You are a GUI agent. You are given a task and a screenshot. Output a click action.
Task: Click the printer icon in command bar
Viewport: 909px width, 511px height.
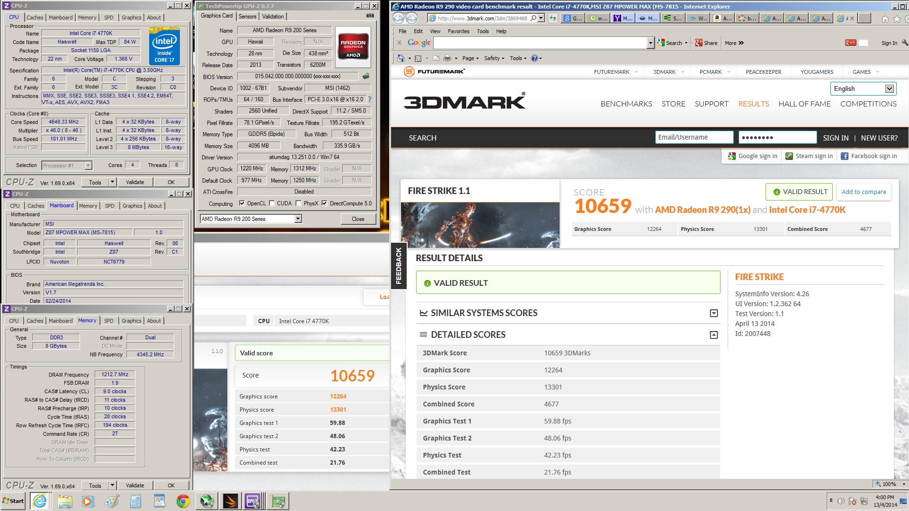pos(447,58)
